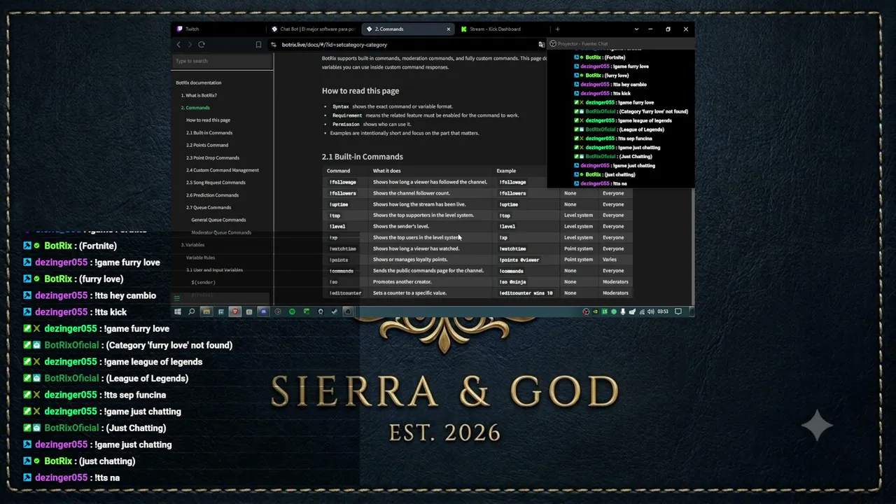Bookmark the current page
The height and width of the screenshot is (504, 896).
point(258,45)
